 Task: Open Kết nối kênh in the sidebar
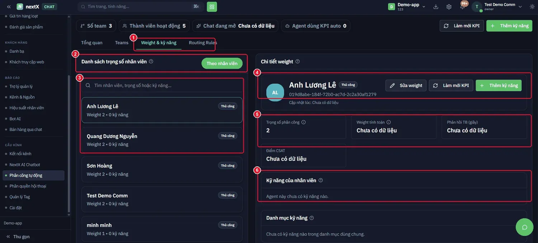[x=20, y=154]
